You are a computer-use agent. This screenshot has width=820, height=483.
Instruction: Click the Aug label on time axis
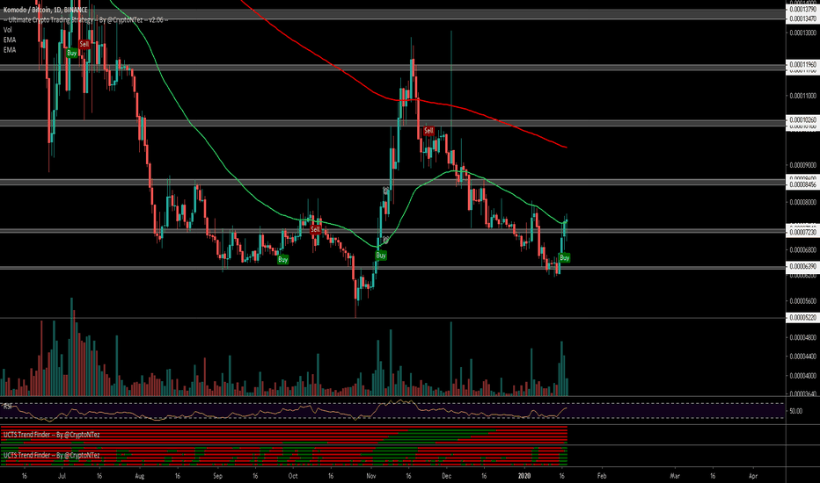point(139,476)
